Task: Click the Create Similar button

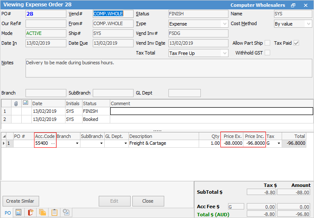Action: 20,201
